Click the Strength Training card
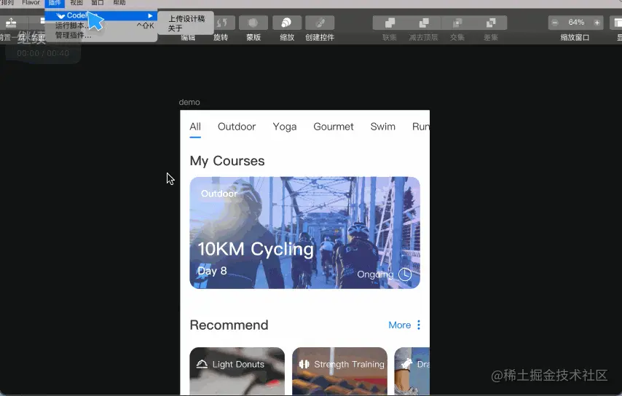 [339, 371]
